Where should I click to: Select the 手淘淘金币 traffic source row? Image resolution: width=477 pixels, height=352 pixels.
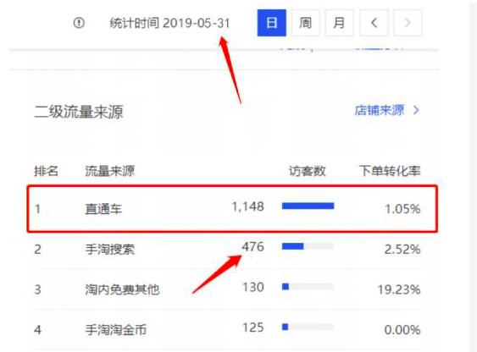(227, 329)
